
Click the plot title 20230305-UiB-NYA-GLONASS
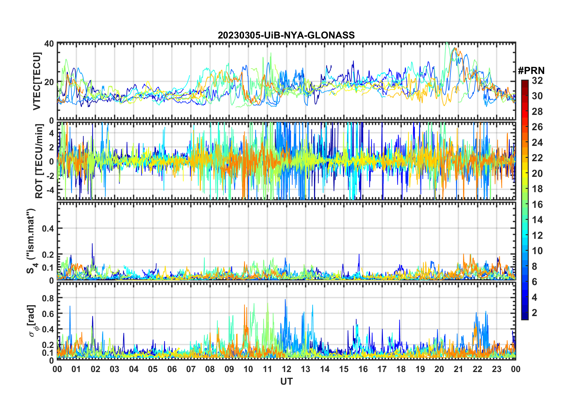[286, 35]
